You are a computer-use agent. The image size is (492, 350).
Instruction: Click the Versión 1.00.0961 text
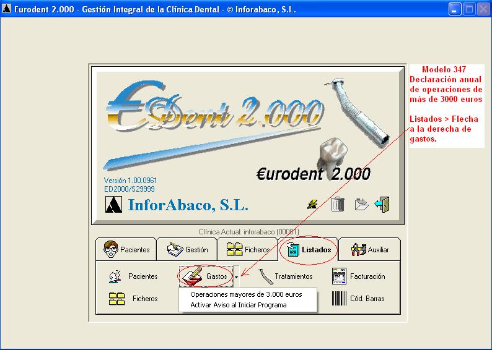131,181
